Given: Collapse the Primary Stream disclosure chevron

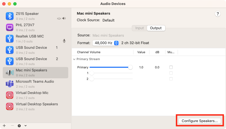Looking at the screenshot, I should [74, 59].
